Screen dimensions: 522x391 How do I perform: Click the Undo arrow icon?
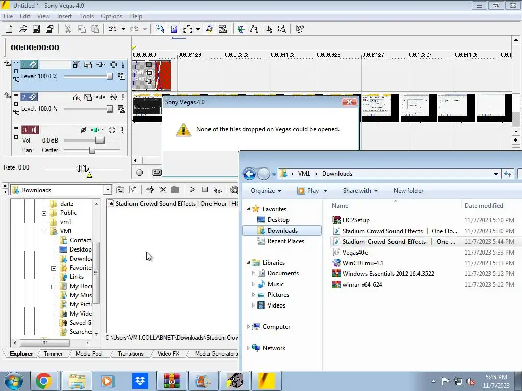click(x=112, y=29)
